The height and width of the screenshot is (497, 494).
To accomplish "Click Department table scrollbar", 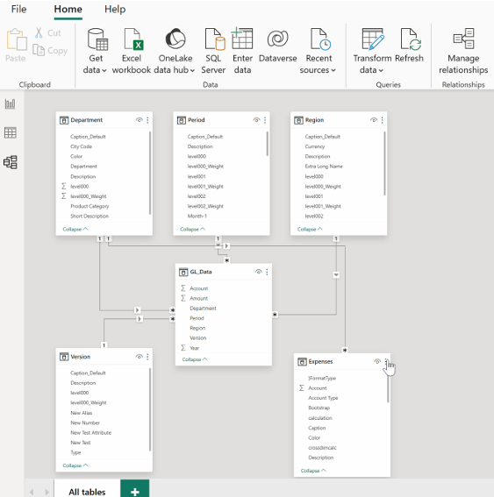I will pos(150,173).
